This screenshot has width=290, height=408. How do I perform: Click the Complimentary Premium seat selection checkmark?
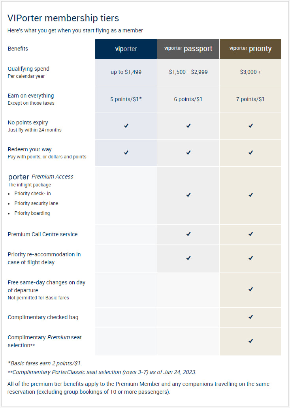pos(250,341)
